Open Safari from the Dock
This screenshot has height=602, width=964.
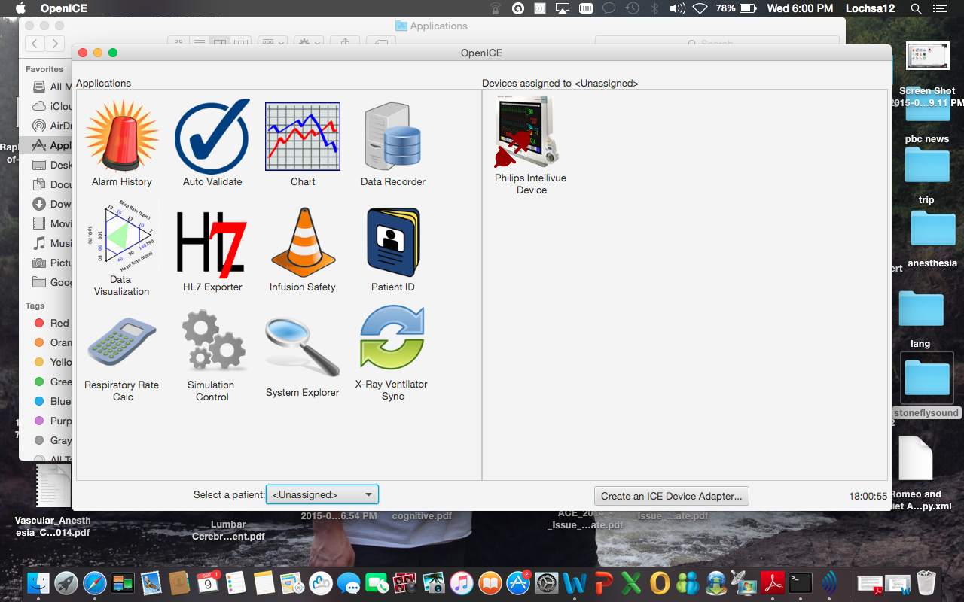pos(94,583)
